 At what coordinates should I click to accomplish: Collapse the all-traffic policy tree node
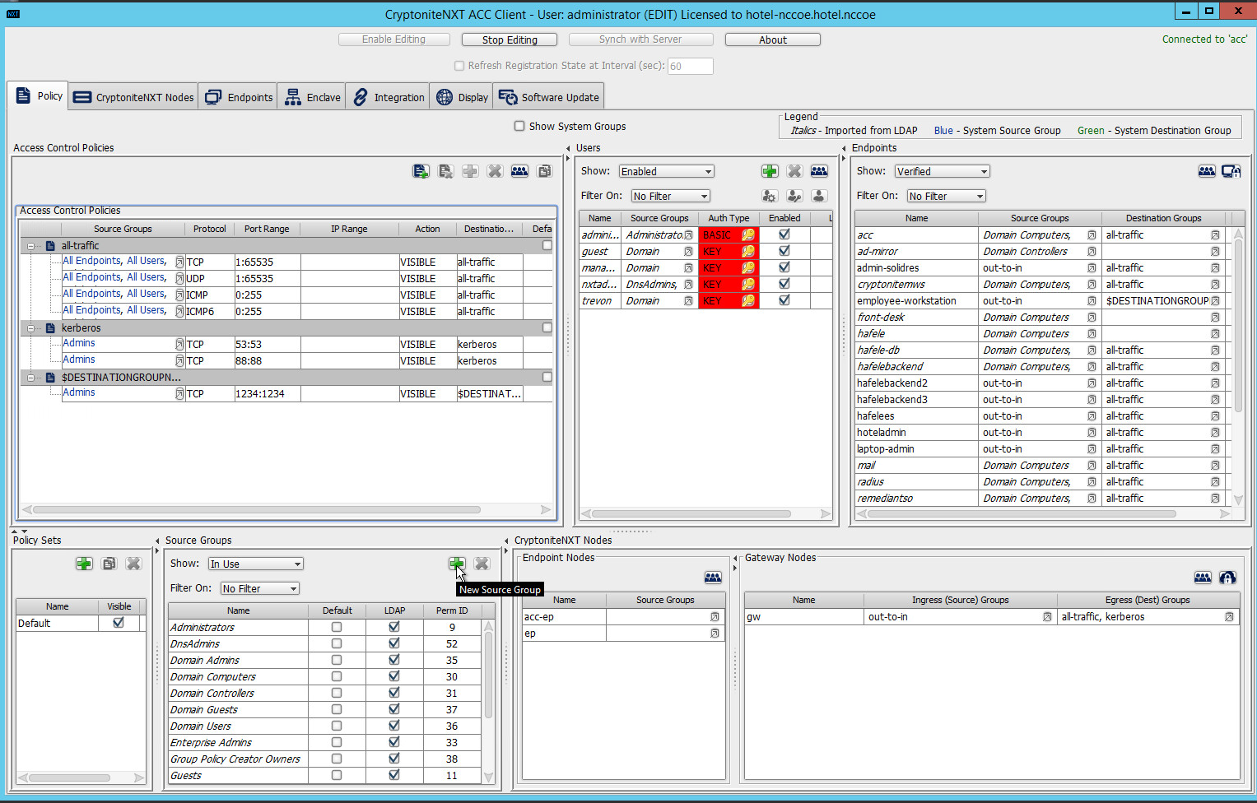(x=31, y=246)
